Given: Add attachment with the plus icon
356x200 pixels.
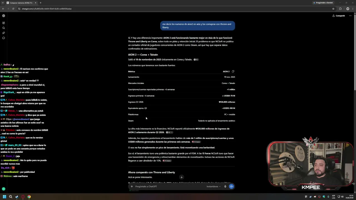Looking at the screenshot, I should 132,186.
